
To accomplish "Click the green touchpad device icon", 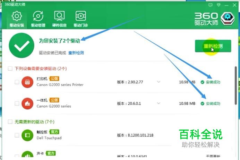I will click(x=27, y=135).
